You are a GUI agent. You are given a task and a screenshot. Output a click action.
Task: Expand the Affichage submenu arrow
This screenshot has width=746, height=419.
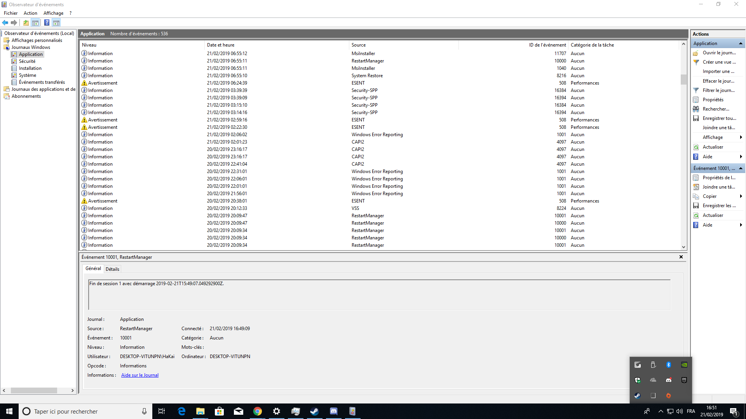tap(741, 137)
